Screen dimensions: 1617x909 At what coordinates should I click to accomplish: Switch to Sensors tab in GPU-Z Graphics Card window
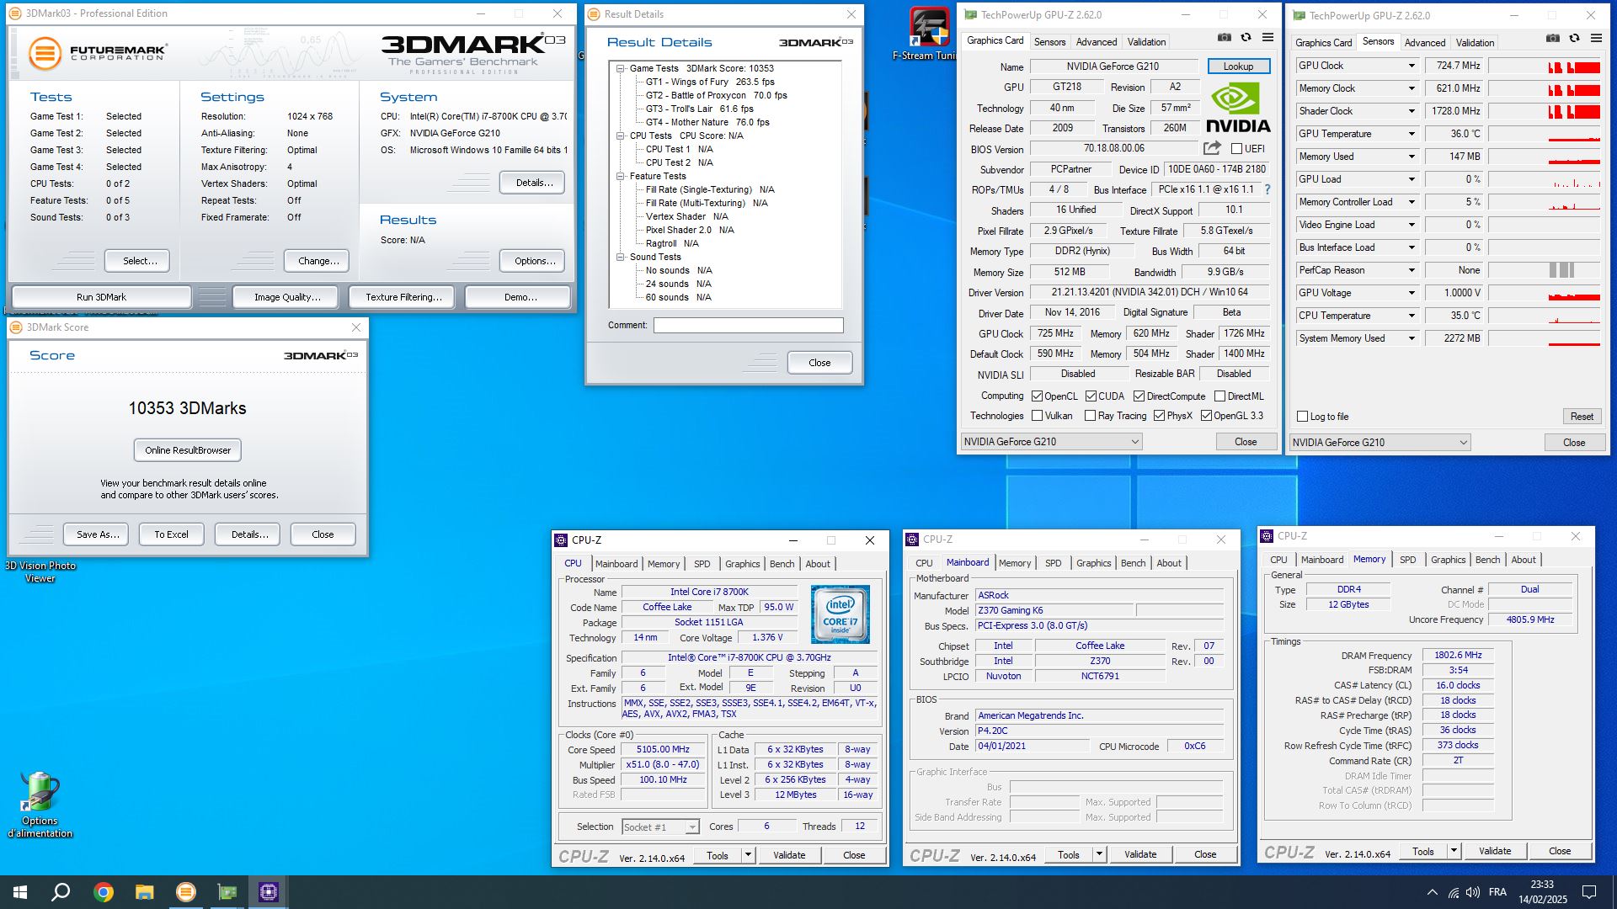click(1049, 42)
